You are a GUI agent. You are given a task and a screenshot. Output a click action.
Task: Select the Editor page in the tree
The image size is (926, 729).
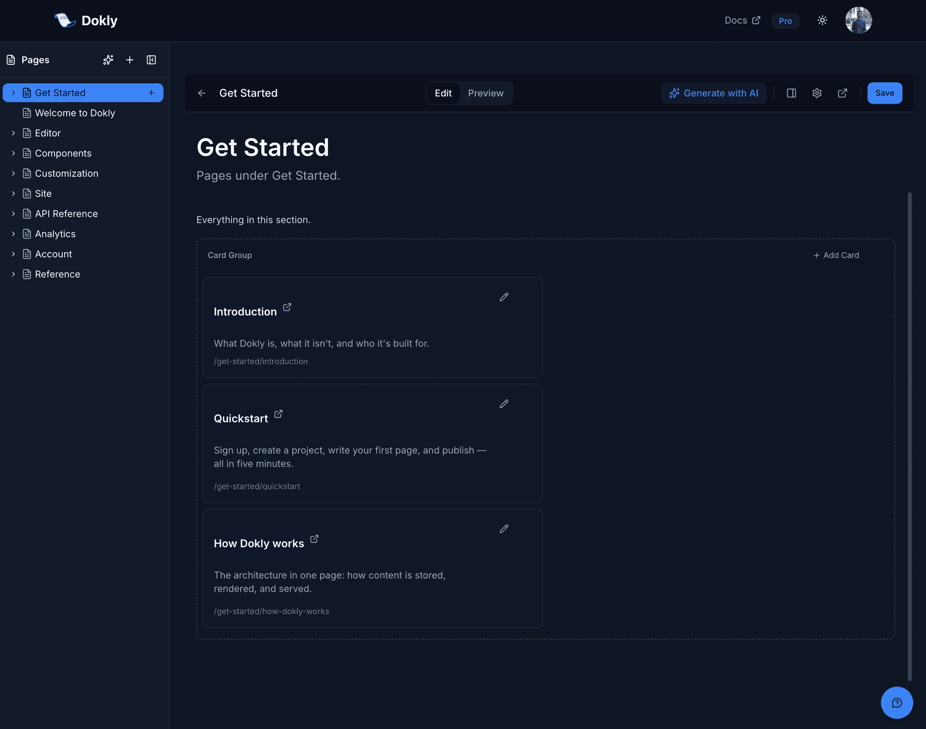[x=48, y=133]
